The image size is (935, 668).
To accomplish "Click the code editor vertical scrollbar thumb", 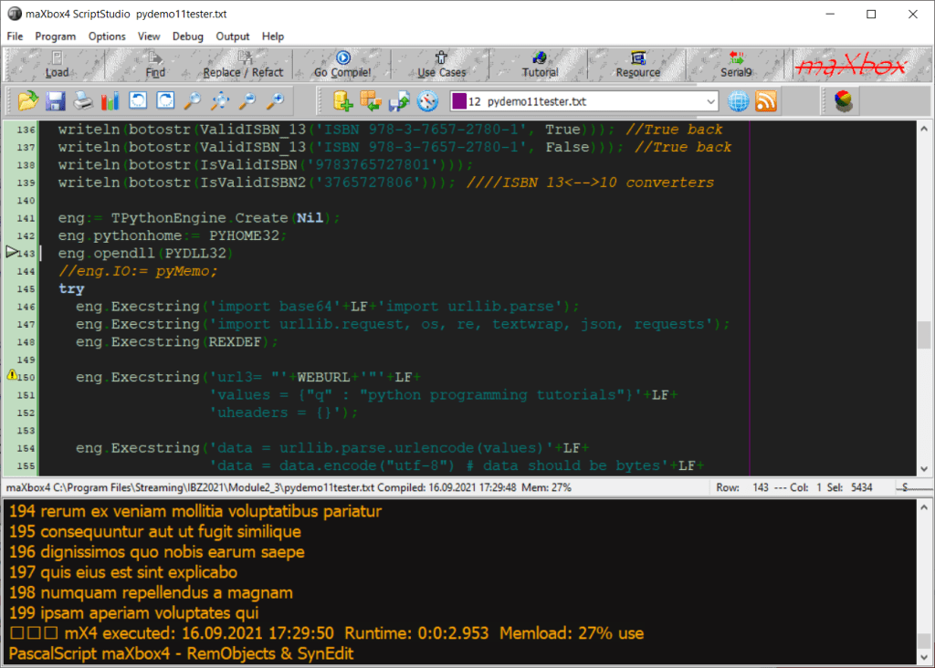I will point(924,336).
